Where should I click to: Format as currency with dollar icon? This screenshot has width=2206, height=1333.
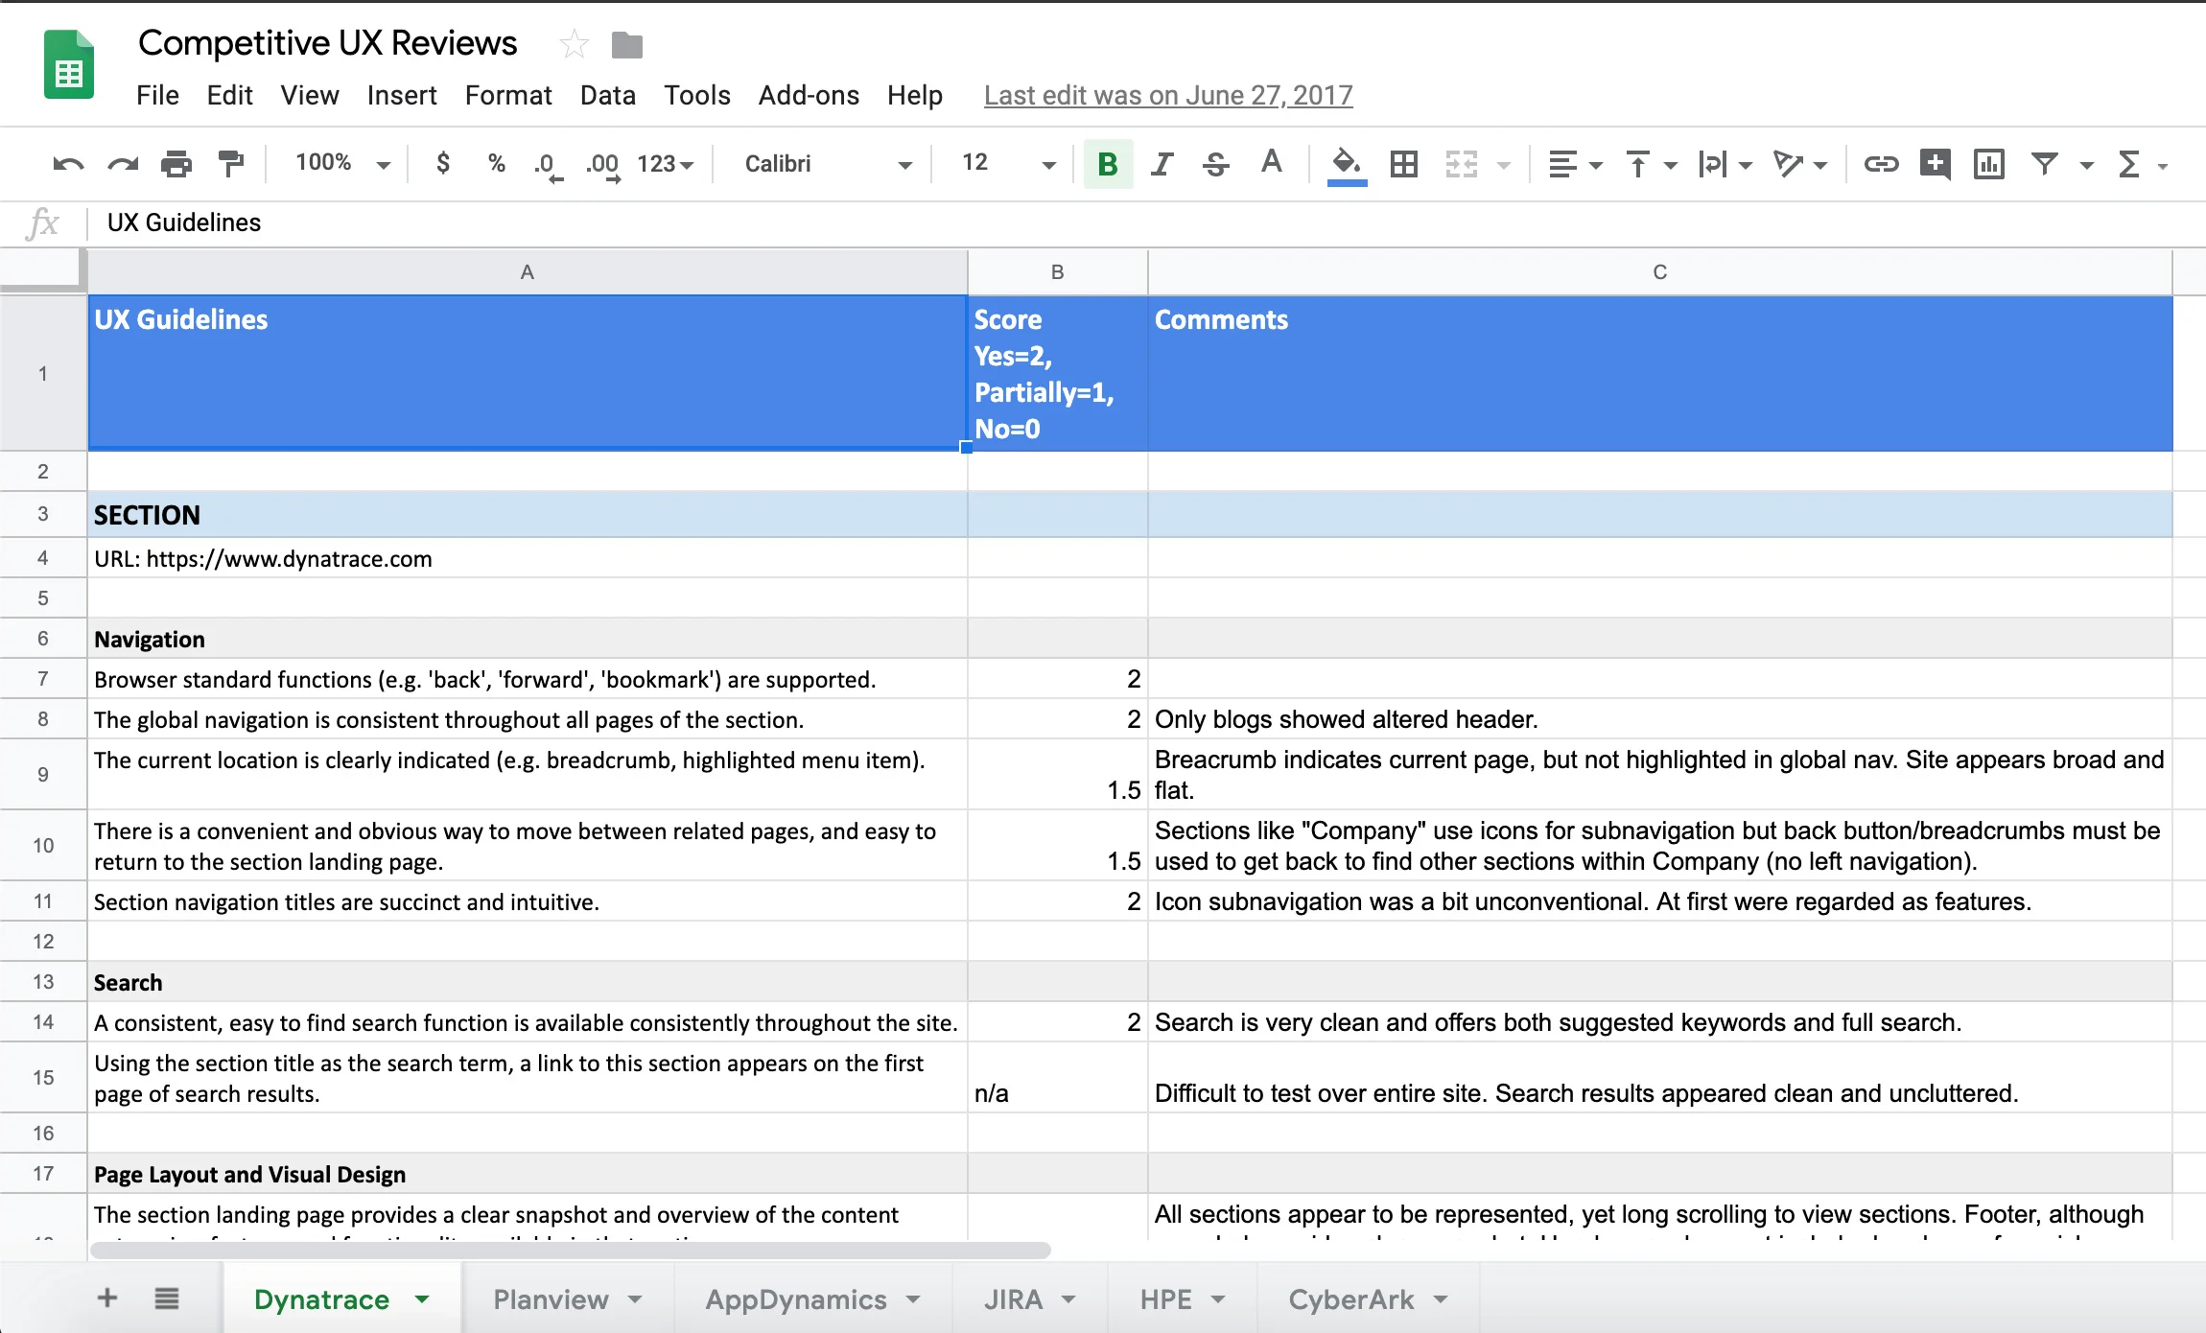pyautogui.click(x=442, y=164)
